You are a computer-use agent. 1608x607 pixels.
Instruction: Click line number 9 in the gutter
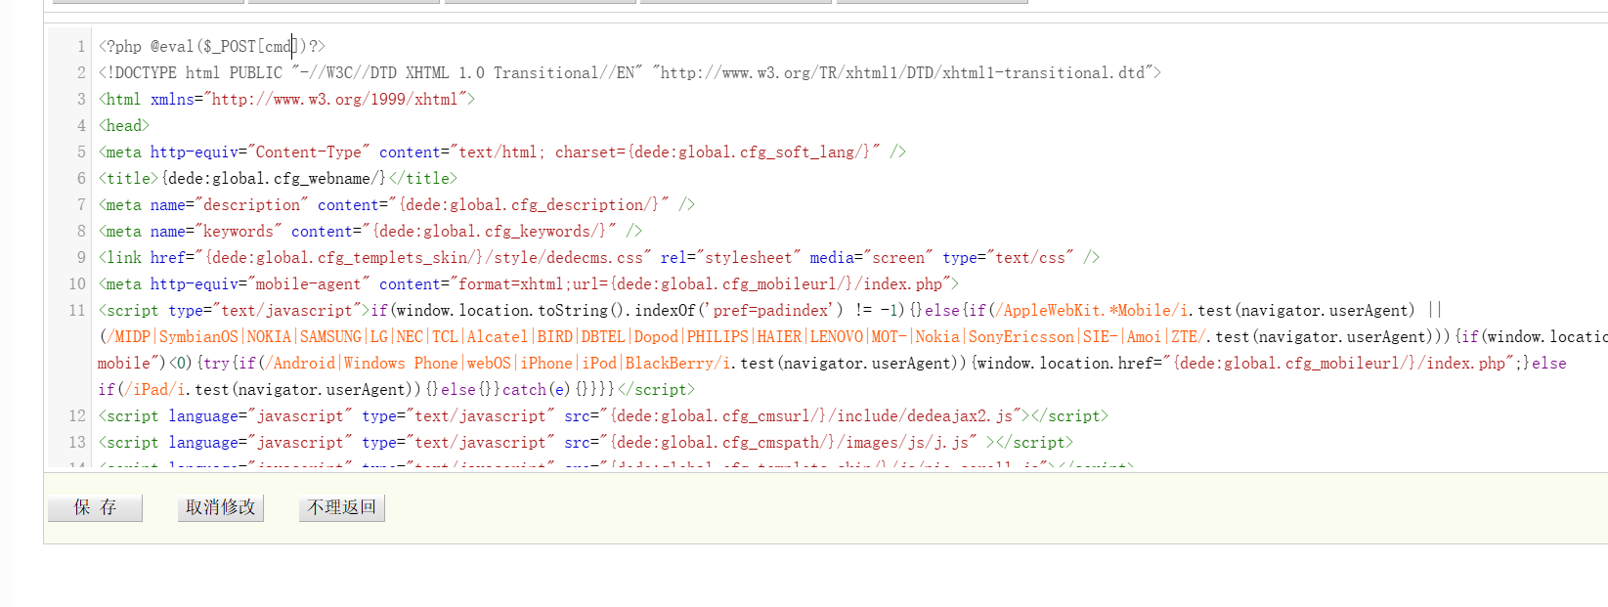(x=81, y=257)
